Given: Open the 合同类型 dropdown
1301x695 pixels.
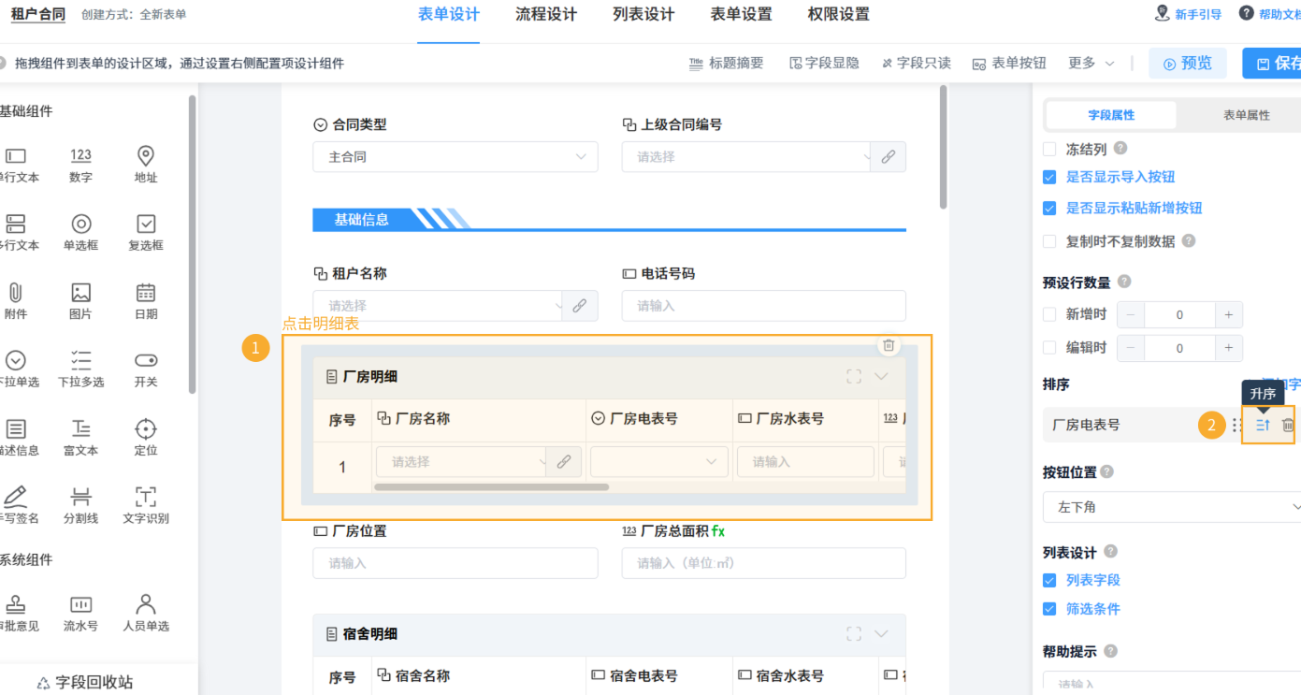Looking at the screenshot, I should click(x=455, y=157).
